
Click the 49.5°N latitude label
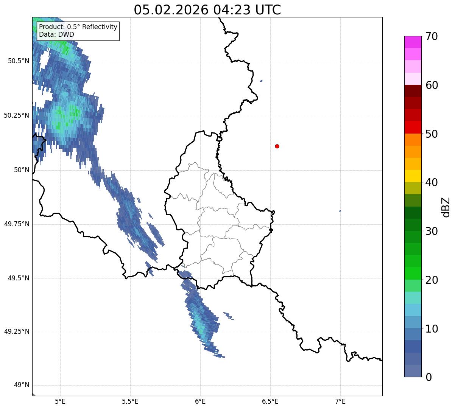19,278
